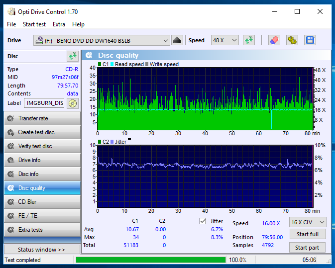This screenshot has width=335, height=268.
Task: Open Verify test disc panel
Action: click(x=42, y=146)
